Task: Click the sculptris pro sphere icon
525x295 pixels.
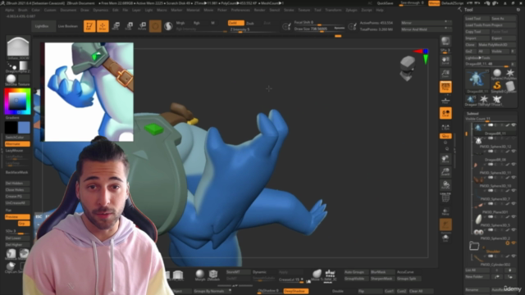Action: pos(168,26)
